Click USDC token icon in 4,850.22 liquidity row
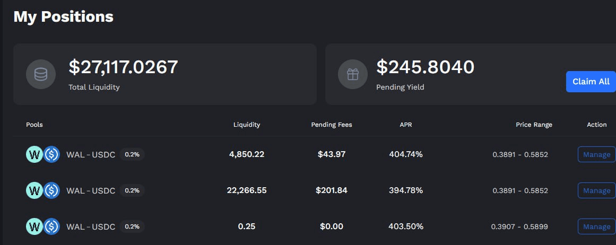616x245 pixels. 51,154
